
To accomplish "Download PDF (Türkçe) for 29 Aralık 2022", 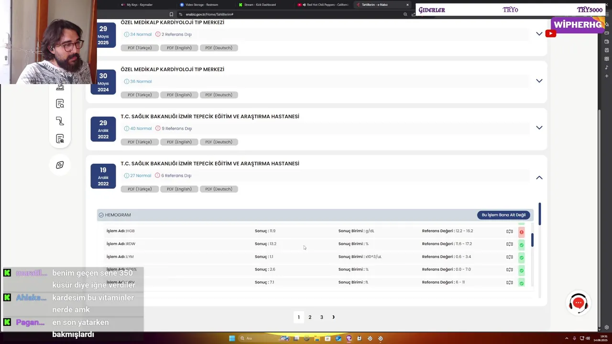I will tap(140, 142).
